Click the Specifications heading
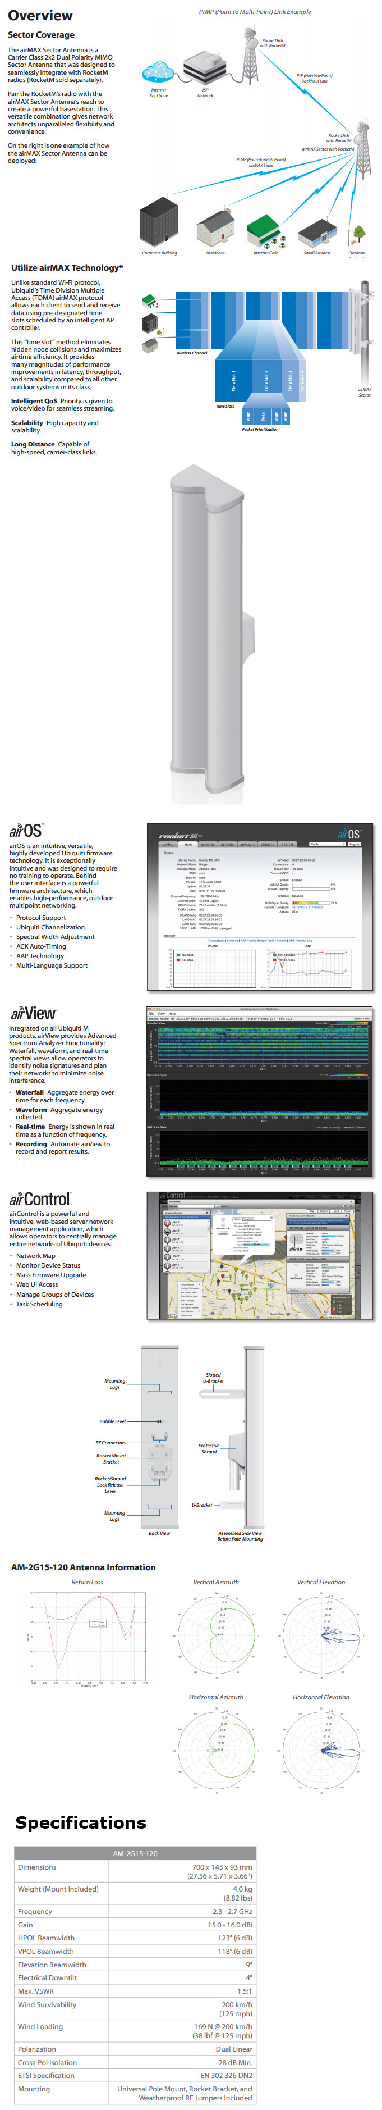382x2110 pixels. 80,1822
